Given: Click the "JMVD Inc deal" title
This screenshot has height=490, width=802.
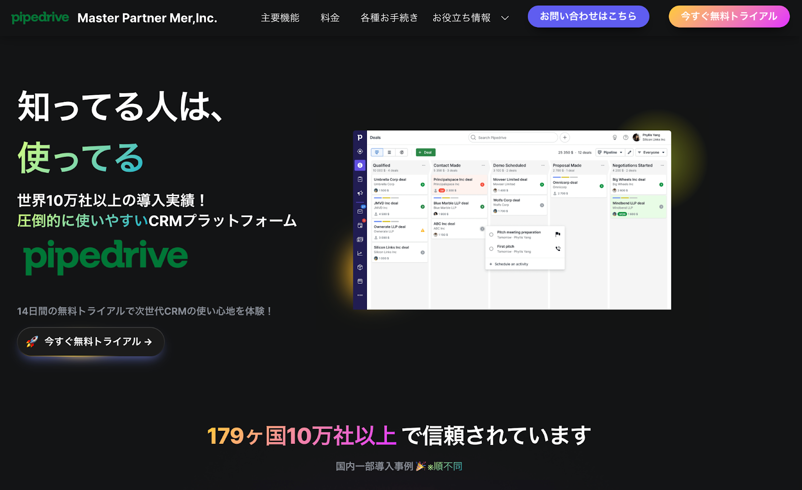Looking at the screenshot, I should click(x=386, y=203).
